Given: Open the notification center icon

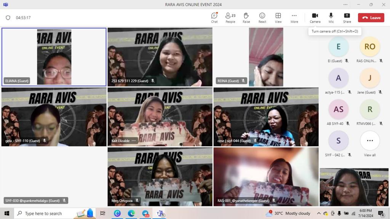Looking at the screenshot, I should pos(380,213).
